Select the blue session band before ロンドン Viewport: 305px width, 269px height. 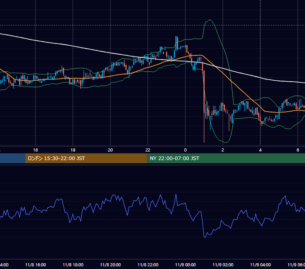(x=13, y=158)
